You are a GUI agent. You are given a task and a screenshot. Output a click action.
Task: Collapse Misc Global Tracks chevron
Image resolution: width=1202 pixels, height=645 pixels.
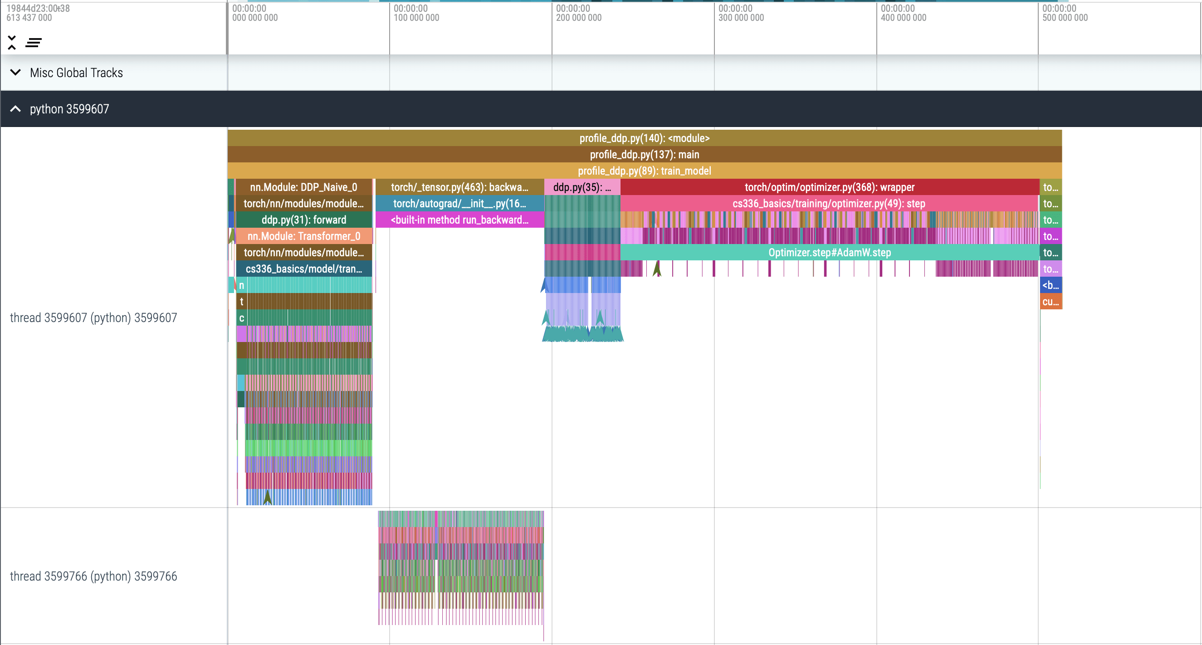pyautogui.click(x=15, y=72)
